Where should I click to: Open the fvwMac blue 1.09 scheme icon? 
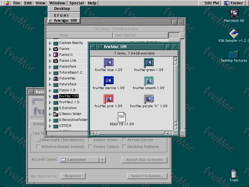pos(109,63)
